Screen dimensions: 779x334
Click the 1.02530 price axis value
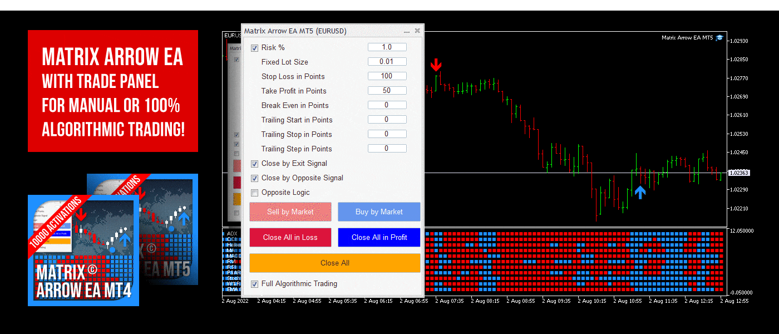pyautogui.click(x=739, y=134)
